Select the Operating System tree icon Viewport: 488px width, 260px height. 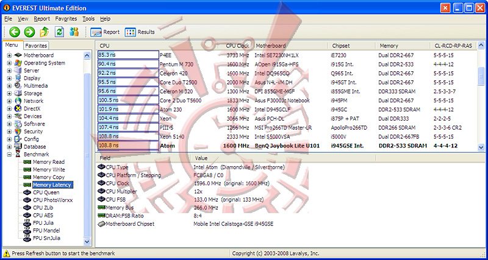coord(18,63)
